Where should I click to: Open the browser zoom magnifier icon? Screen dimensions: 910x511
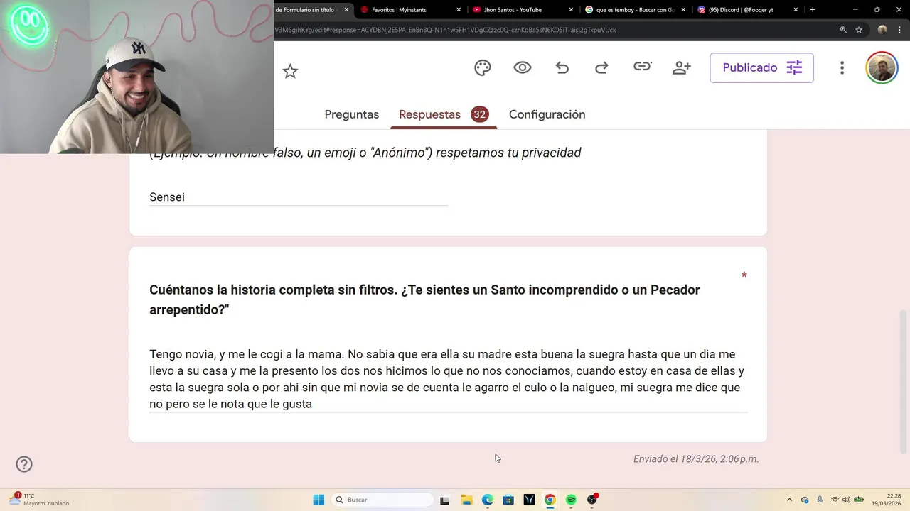[843, 30]
